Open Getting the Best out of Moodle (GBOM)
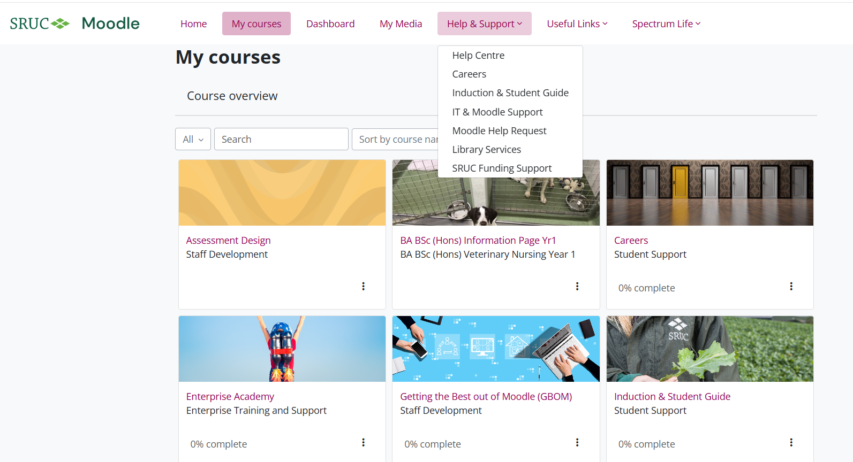853x462 pixels. tap(486, 397)
